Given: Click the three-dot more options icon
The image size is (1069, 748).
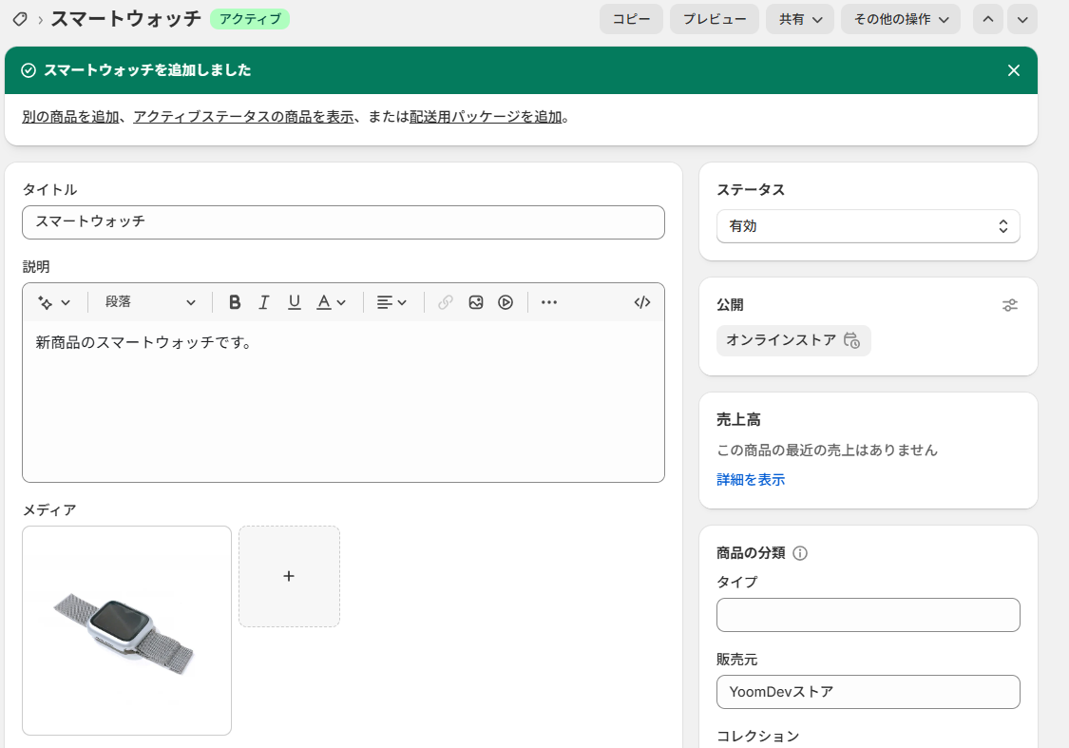Looking at the screenshot, I should pyautogui.click(x=549, y=302).
